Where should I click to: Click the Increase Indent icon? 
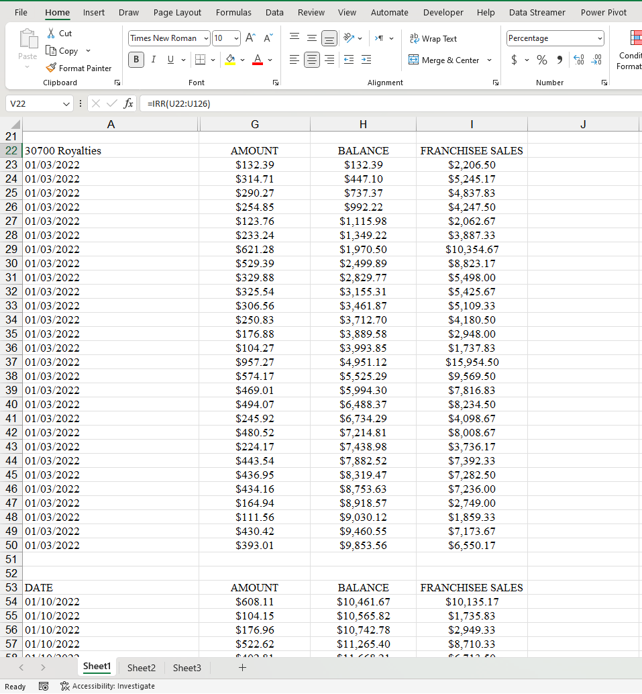click(366, 60)
